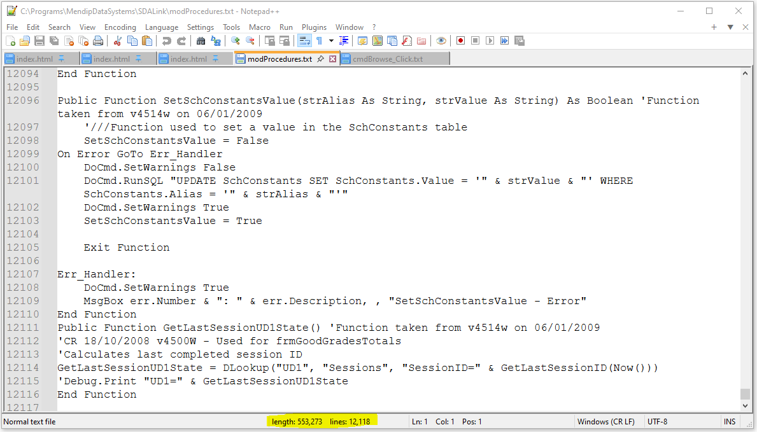
Task: Open the Run menu
Action: pos(286,27)
